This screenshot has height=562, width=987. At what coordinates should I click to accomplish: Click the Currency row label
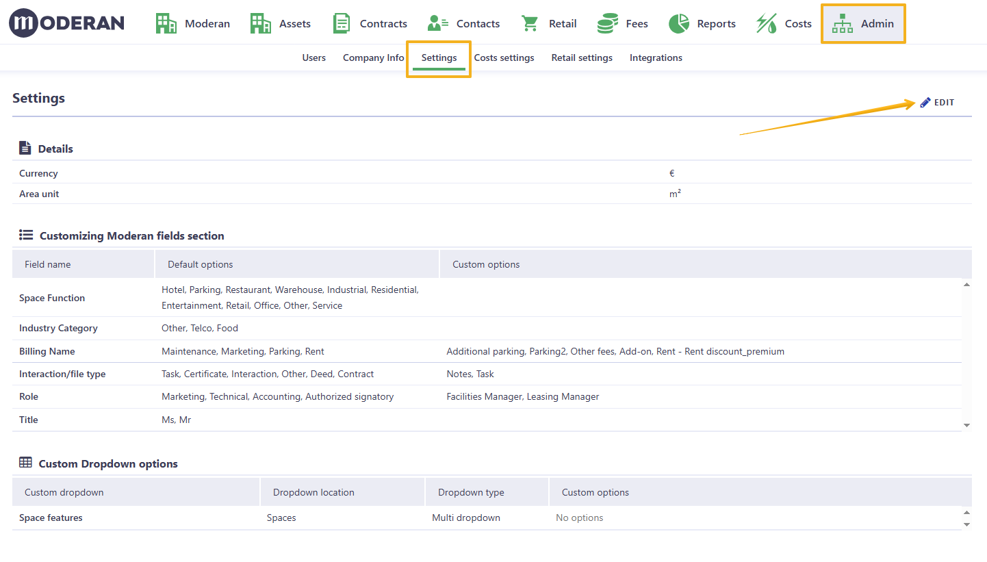click(x=38, y=173)
